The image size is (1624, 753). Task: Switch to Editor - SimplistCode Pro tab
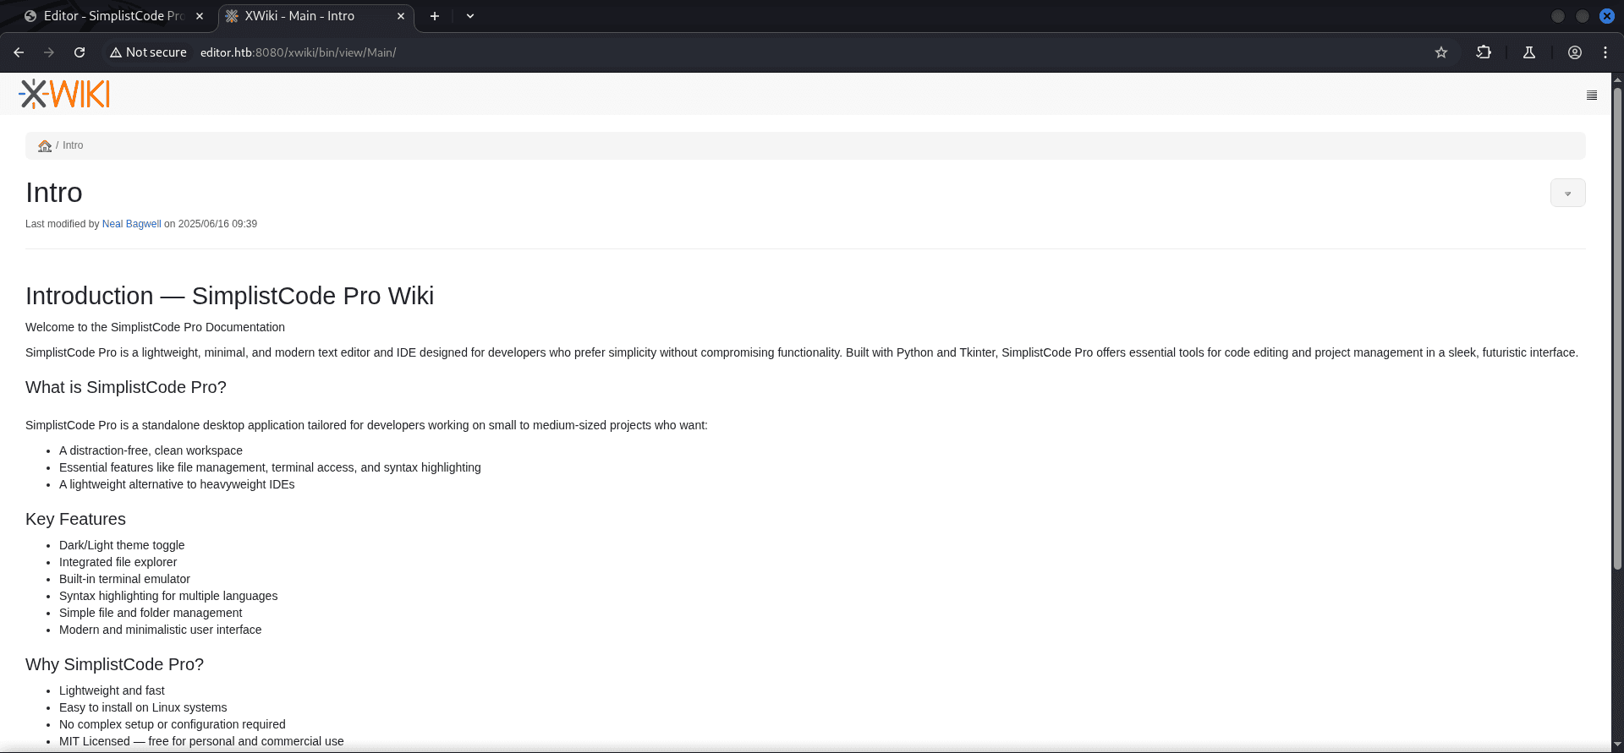click(110, 16)
